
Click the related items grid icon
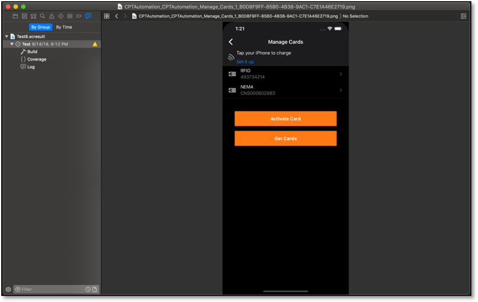click(x=107, y=16)
